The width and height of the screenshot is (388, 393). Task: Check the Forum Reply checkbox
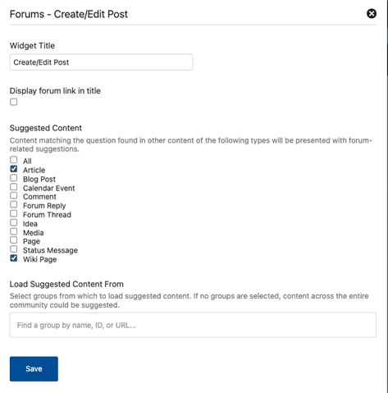point(14,204)
